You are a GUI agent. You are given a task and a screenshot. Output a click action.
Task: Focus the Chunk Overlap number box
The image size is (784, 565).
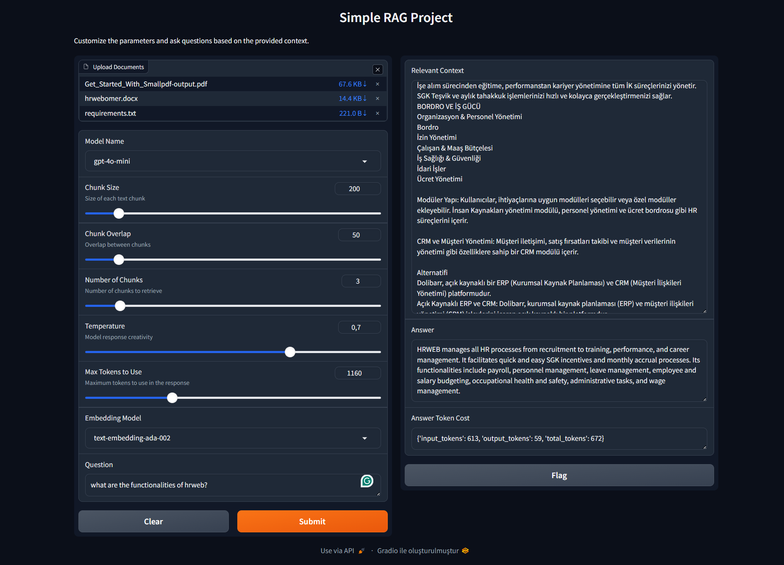pos(359,235)
